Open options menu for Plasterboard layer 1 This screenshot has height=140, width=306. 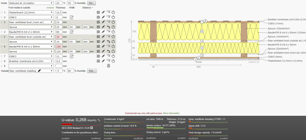pyautogui.click(x=98, y=12)
